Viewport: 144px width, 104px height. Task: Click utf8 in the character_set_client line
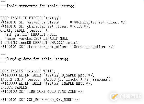coord(78,26)
